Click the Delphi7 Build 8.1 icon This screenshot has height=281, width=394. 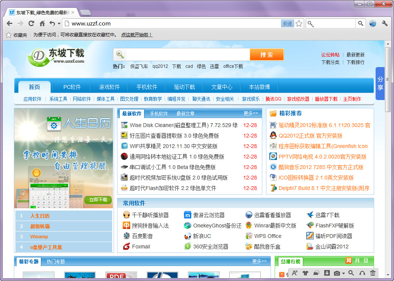pos(273,188)
